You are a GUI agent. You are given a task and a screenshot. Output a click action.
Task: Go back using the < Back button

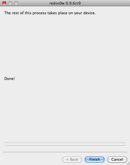click(x=72, y=159)
